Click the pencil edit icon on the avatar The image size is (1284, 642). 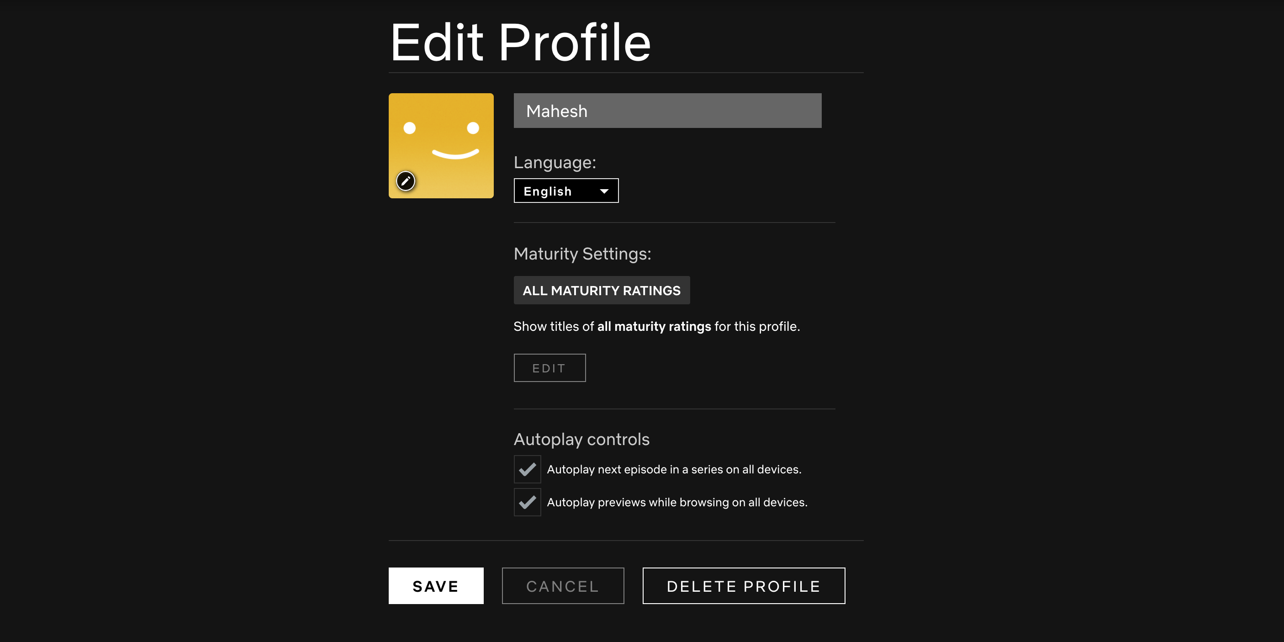pyautogui.click(x=405, y=181)
